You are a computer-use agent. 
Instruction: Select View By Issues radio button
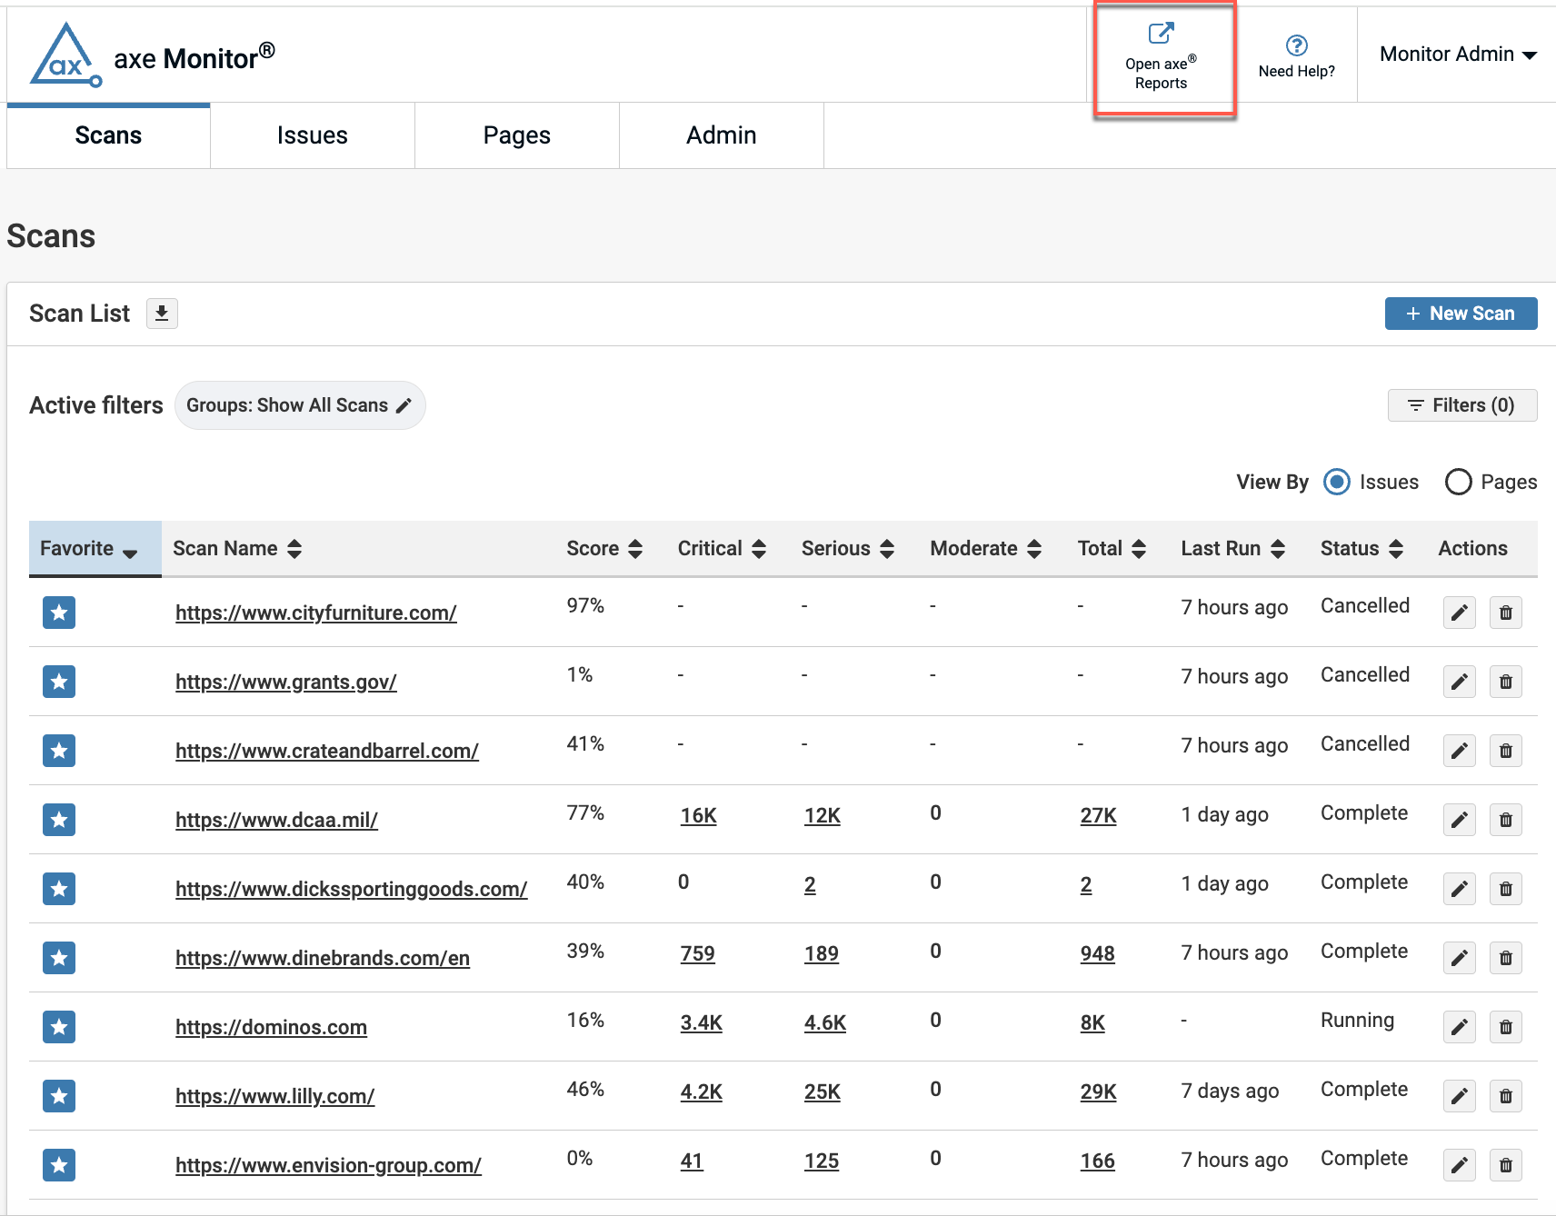[x=1336, y=482]
